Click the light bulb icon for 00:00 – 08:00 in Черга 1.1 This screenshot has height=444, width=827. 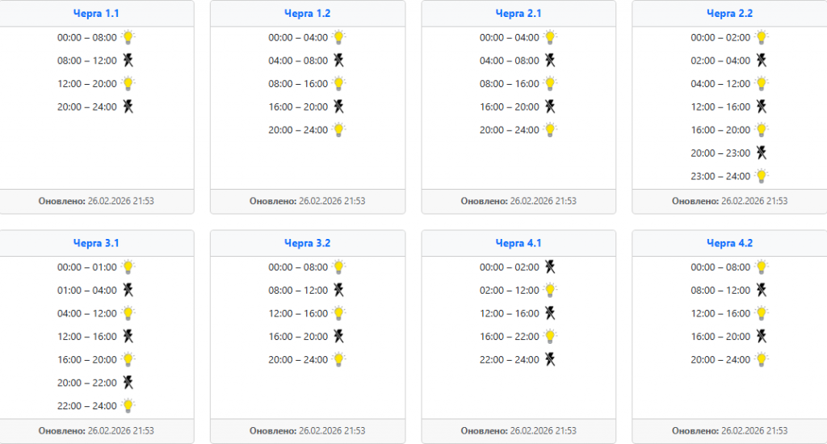click(x=128, y=37)
